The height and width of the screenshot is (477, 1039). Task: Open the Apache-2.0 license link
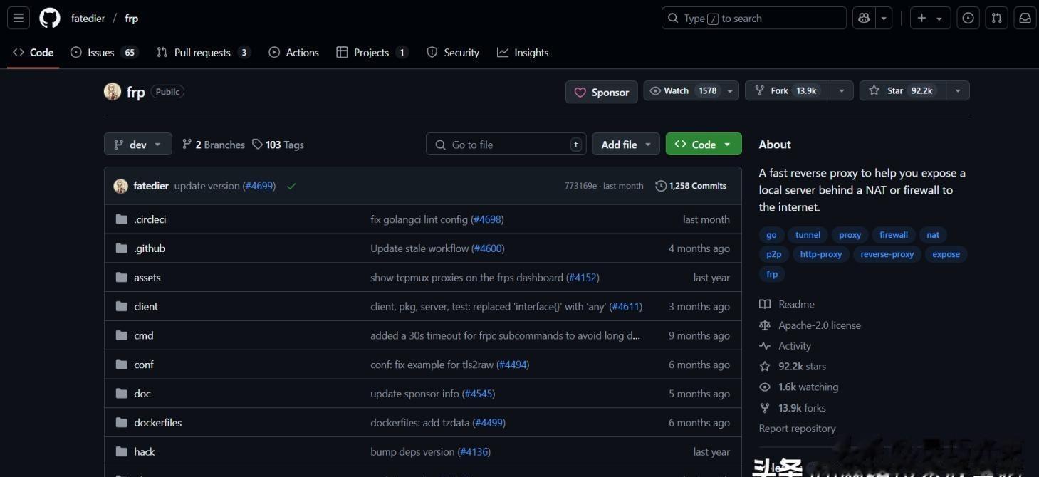coord(819,325)
